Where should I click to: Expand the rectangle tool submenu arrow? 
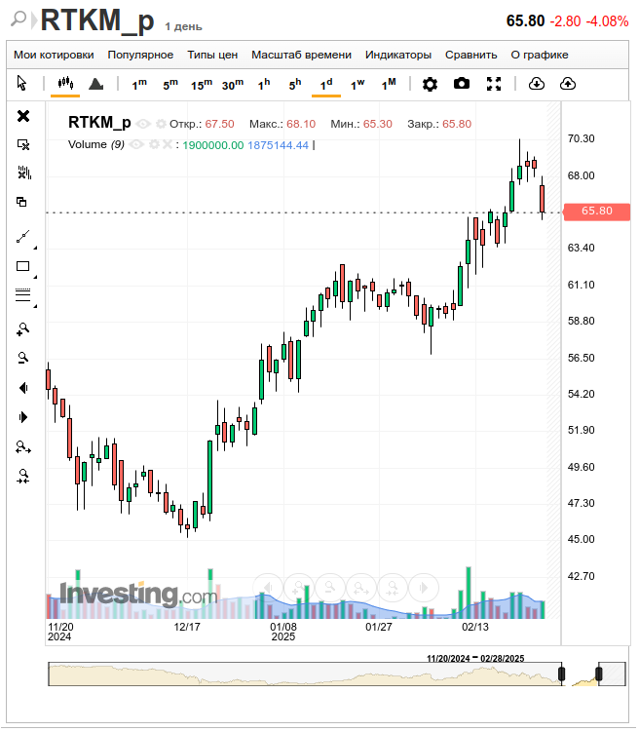coord(35,277)
